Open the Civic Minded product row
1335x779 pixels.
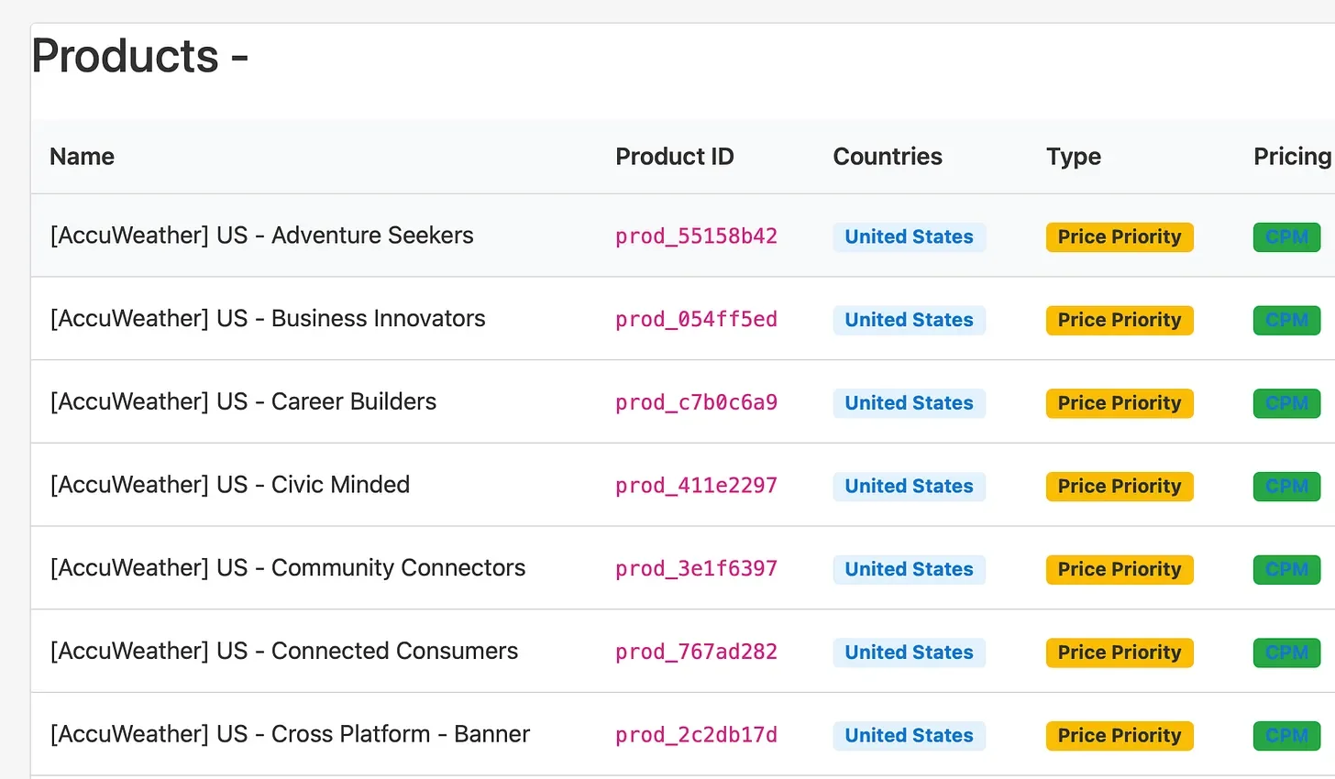229,485
